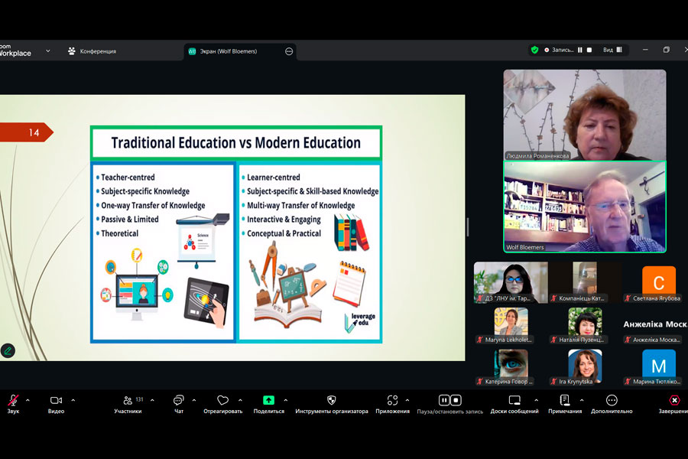The image size is (688, 459).
Task: Expand video options arrow next to Видео
Action: point(73,400)
